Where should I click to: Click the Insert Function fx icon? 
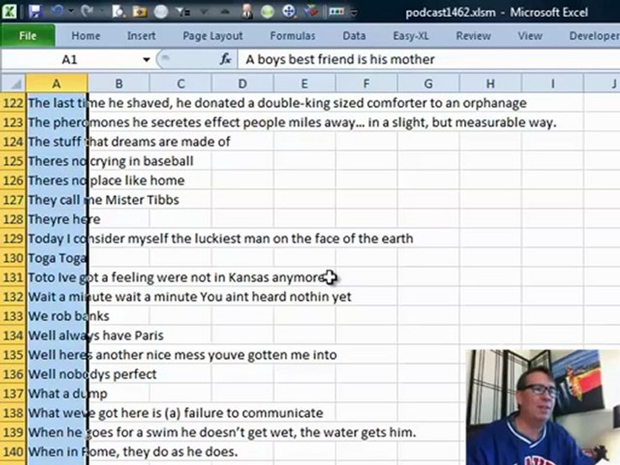click(x=225, y=59)
